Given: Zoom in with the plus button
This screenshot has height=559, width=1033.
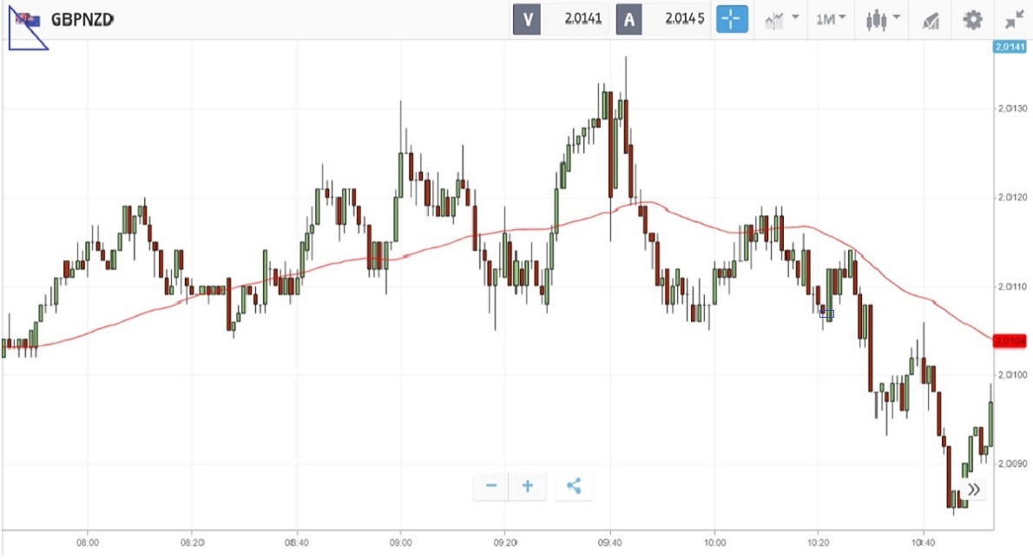Looking at the screenshot, I should [x=528, y=486].
